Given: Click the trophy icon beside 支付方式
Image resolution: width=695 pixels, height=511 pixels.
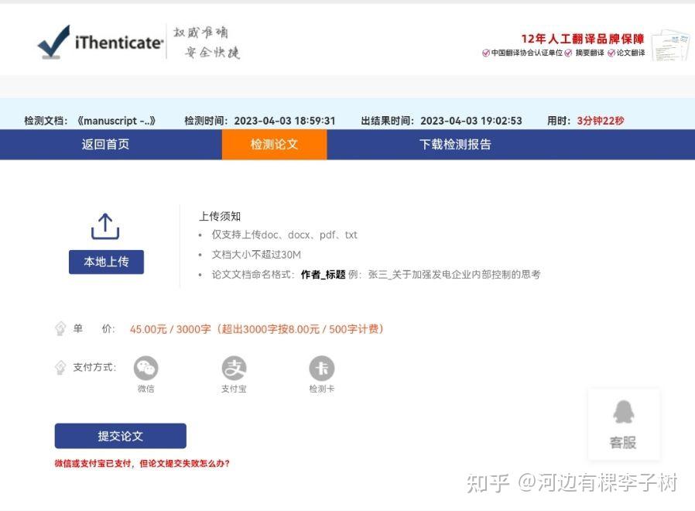Looking at the screenshot, I should pos(60,365).
